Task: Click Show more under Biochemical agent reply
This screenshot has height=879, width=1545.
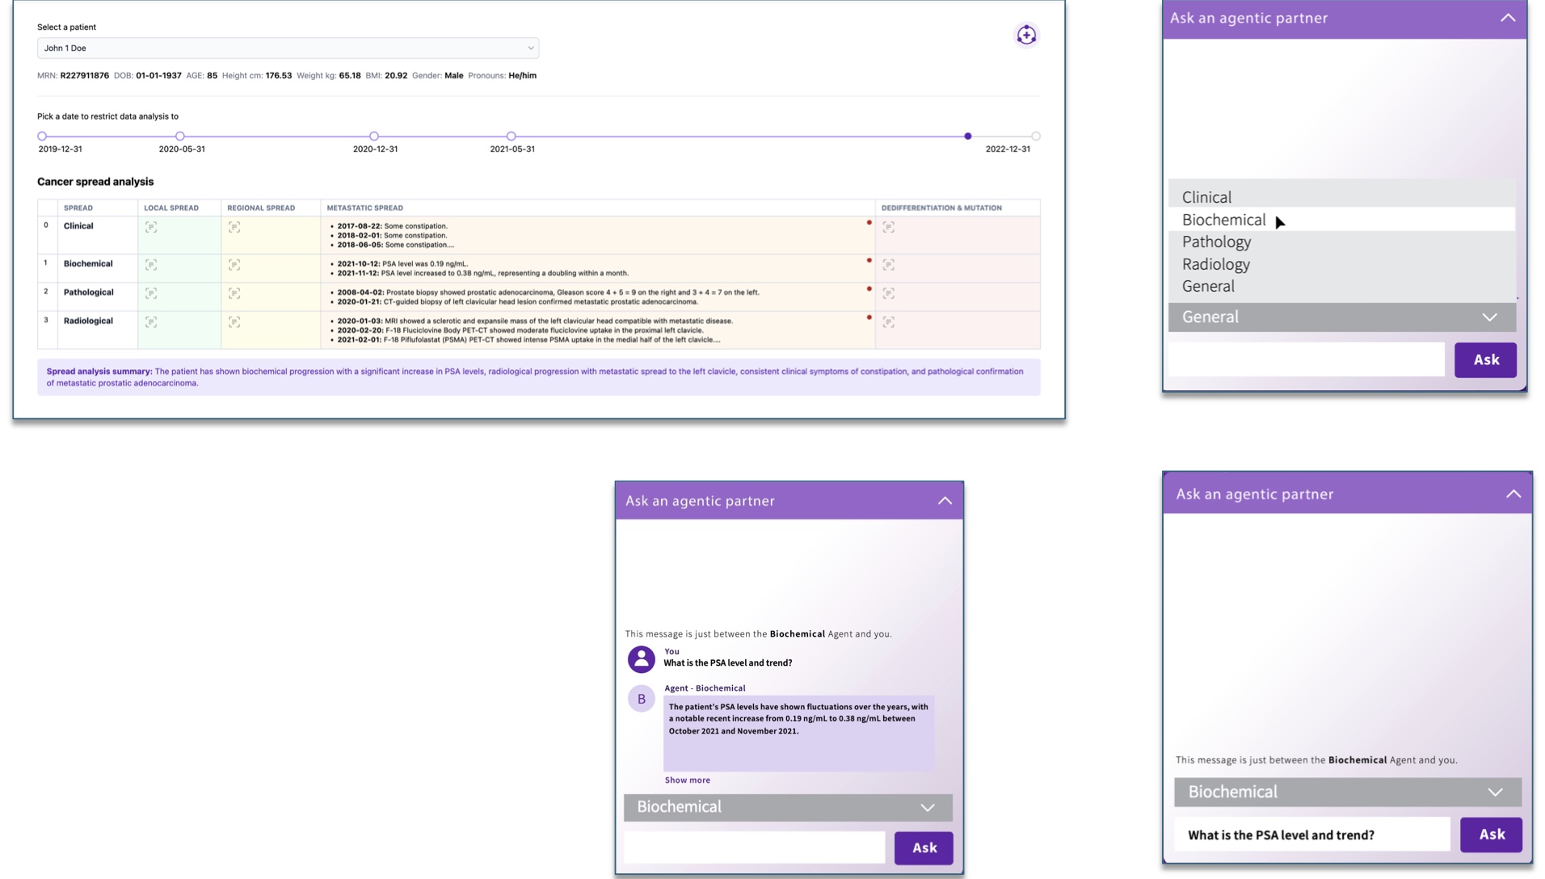Action: (687, 780)
